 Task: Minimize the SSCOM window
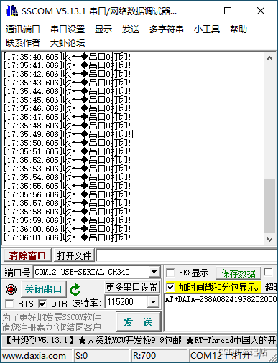pos(195,11)
